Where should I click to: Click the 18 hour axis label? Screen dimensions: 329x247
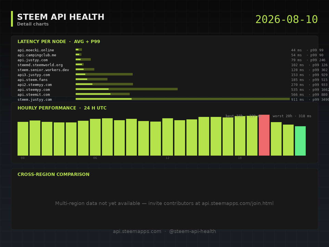240,158
